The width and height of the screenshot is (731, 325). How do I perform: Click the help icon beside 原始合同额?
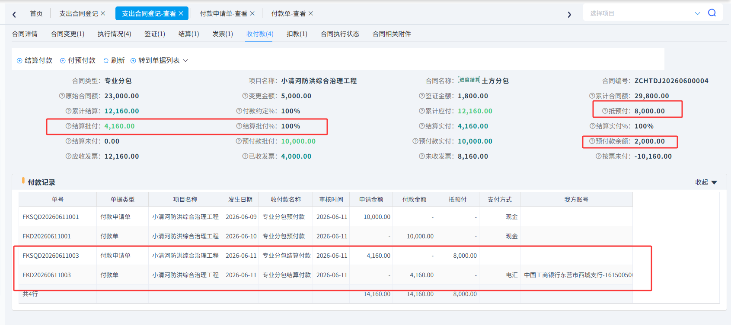coord(62,96)
